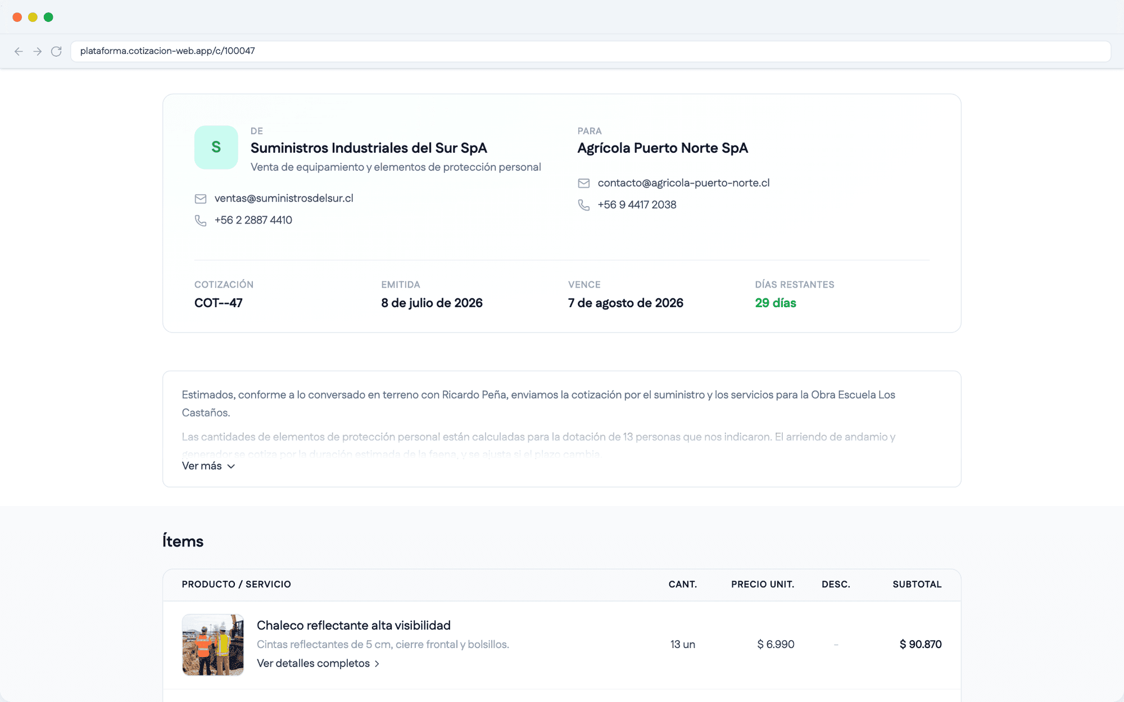Click the 13 un quantity cell
The height and width of the screenshot is (702, 1124).
[x=683, y=645]
